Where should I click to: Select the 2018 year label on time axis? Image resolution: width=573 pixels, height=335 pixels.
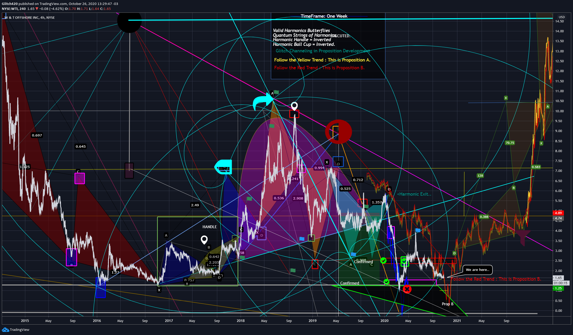(x=241, y=321)
